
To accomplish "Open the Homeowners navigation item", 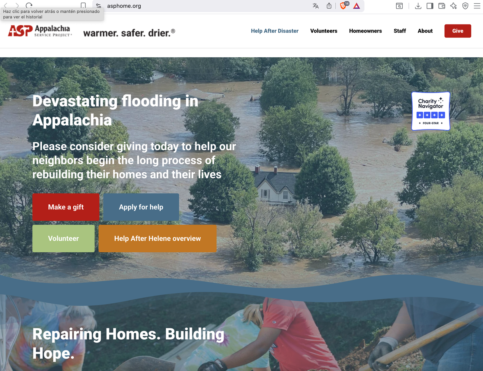I will (x=365, y=31).
